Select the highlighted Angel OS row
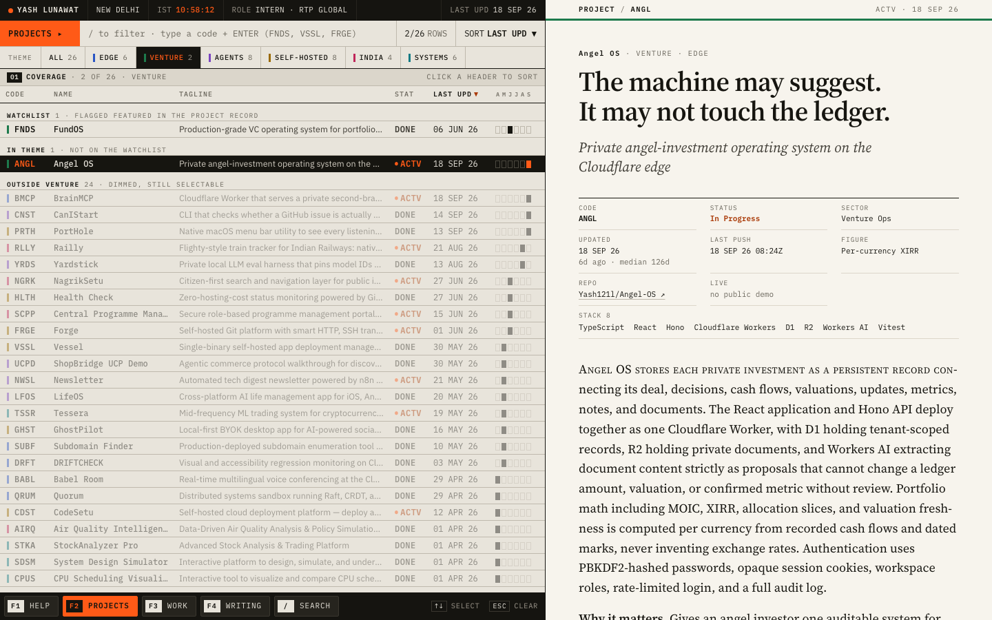 (x=272, y=164)
